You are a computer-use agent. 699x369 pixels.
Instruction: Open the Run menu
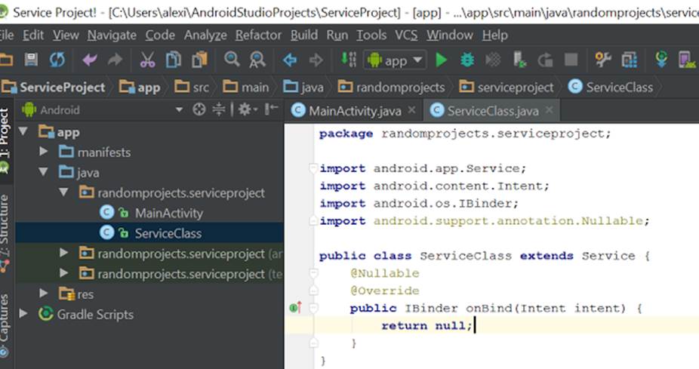(x=337, y=35)
